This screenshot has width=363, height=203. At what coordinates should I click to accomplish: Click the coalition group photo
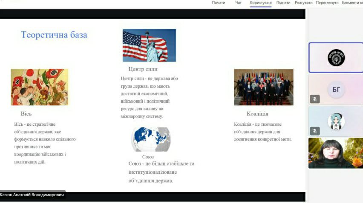click(x=263, y=87)
